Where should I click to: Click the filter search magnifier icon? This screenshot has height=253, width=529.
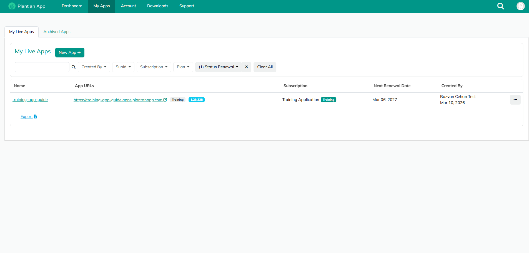tap(74, 67)
